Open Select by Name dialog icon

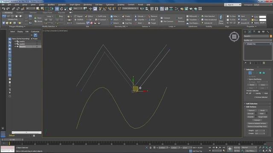[x=42, y=8]
